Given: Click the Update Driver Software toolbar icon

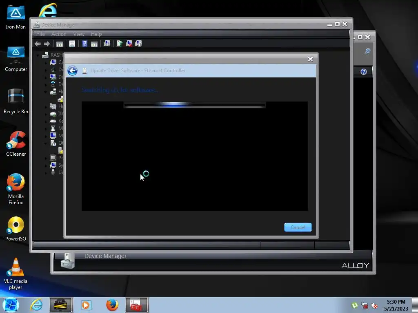Looking at the screenshot, I should point(120,43).
